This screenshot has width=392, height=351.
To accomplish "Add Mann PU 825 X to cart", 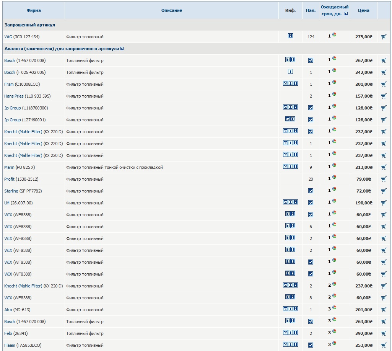I will pyautogui.click(x=384, y=167).
